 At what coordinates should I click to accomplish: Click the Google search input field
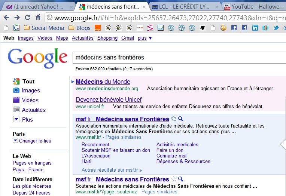[179, 58]
